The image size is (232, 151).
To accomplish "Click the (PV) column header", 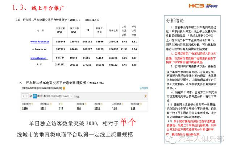I will click(59, 32).
